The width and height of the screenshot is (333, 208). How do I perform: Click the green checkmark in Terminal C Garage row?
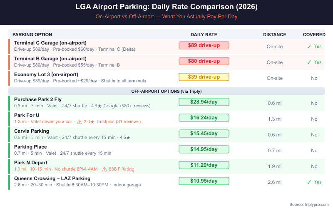[x=309, y=47]
